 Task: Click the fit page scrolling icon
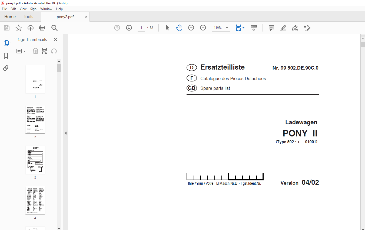click(x=238, y=28)
